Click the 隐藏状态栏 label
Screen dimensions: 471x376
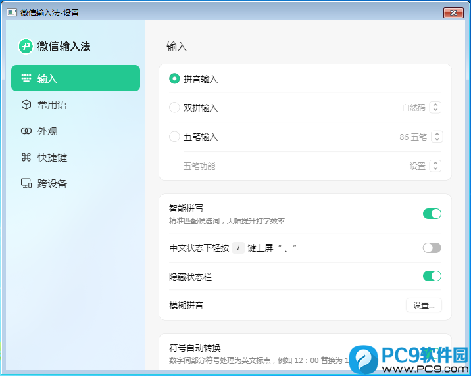pyautogui.click(x=191, y=277)
